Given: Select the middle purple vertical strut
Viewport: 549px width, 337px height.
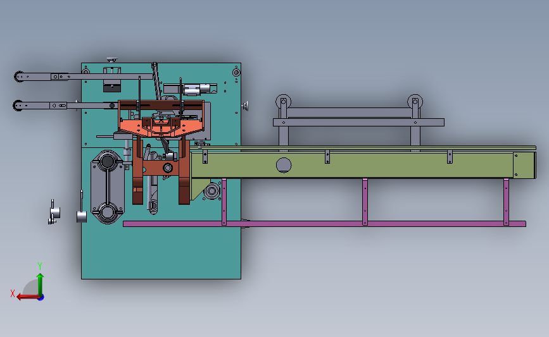Looking at the screenshot, I should [365, 202].
